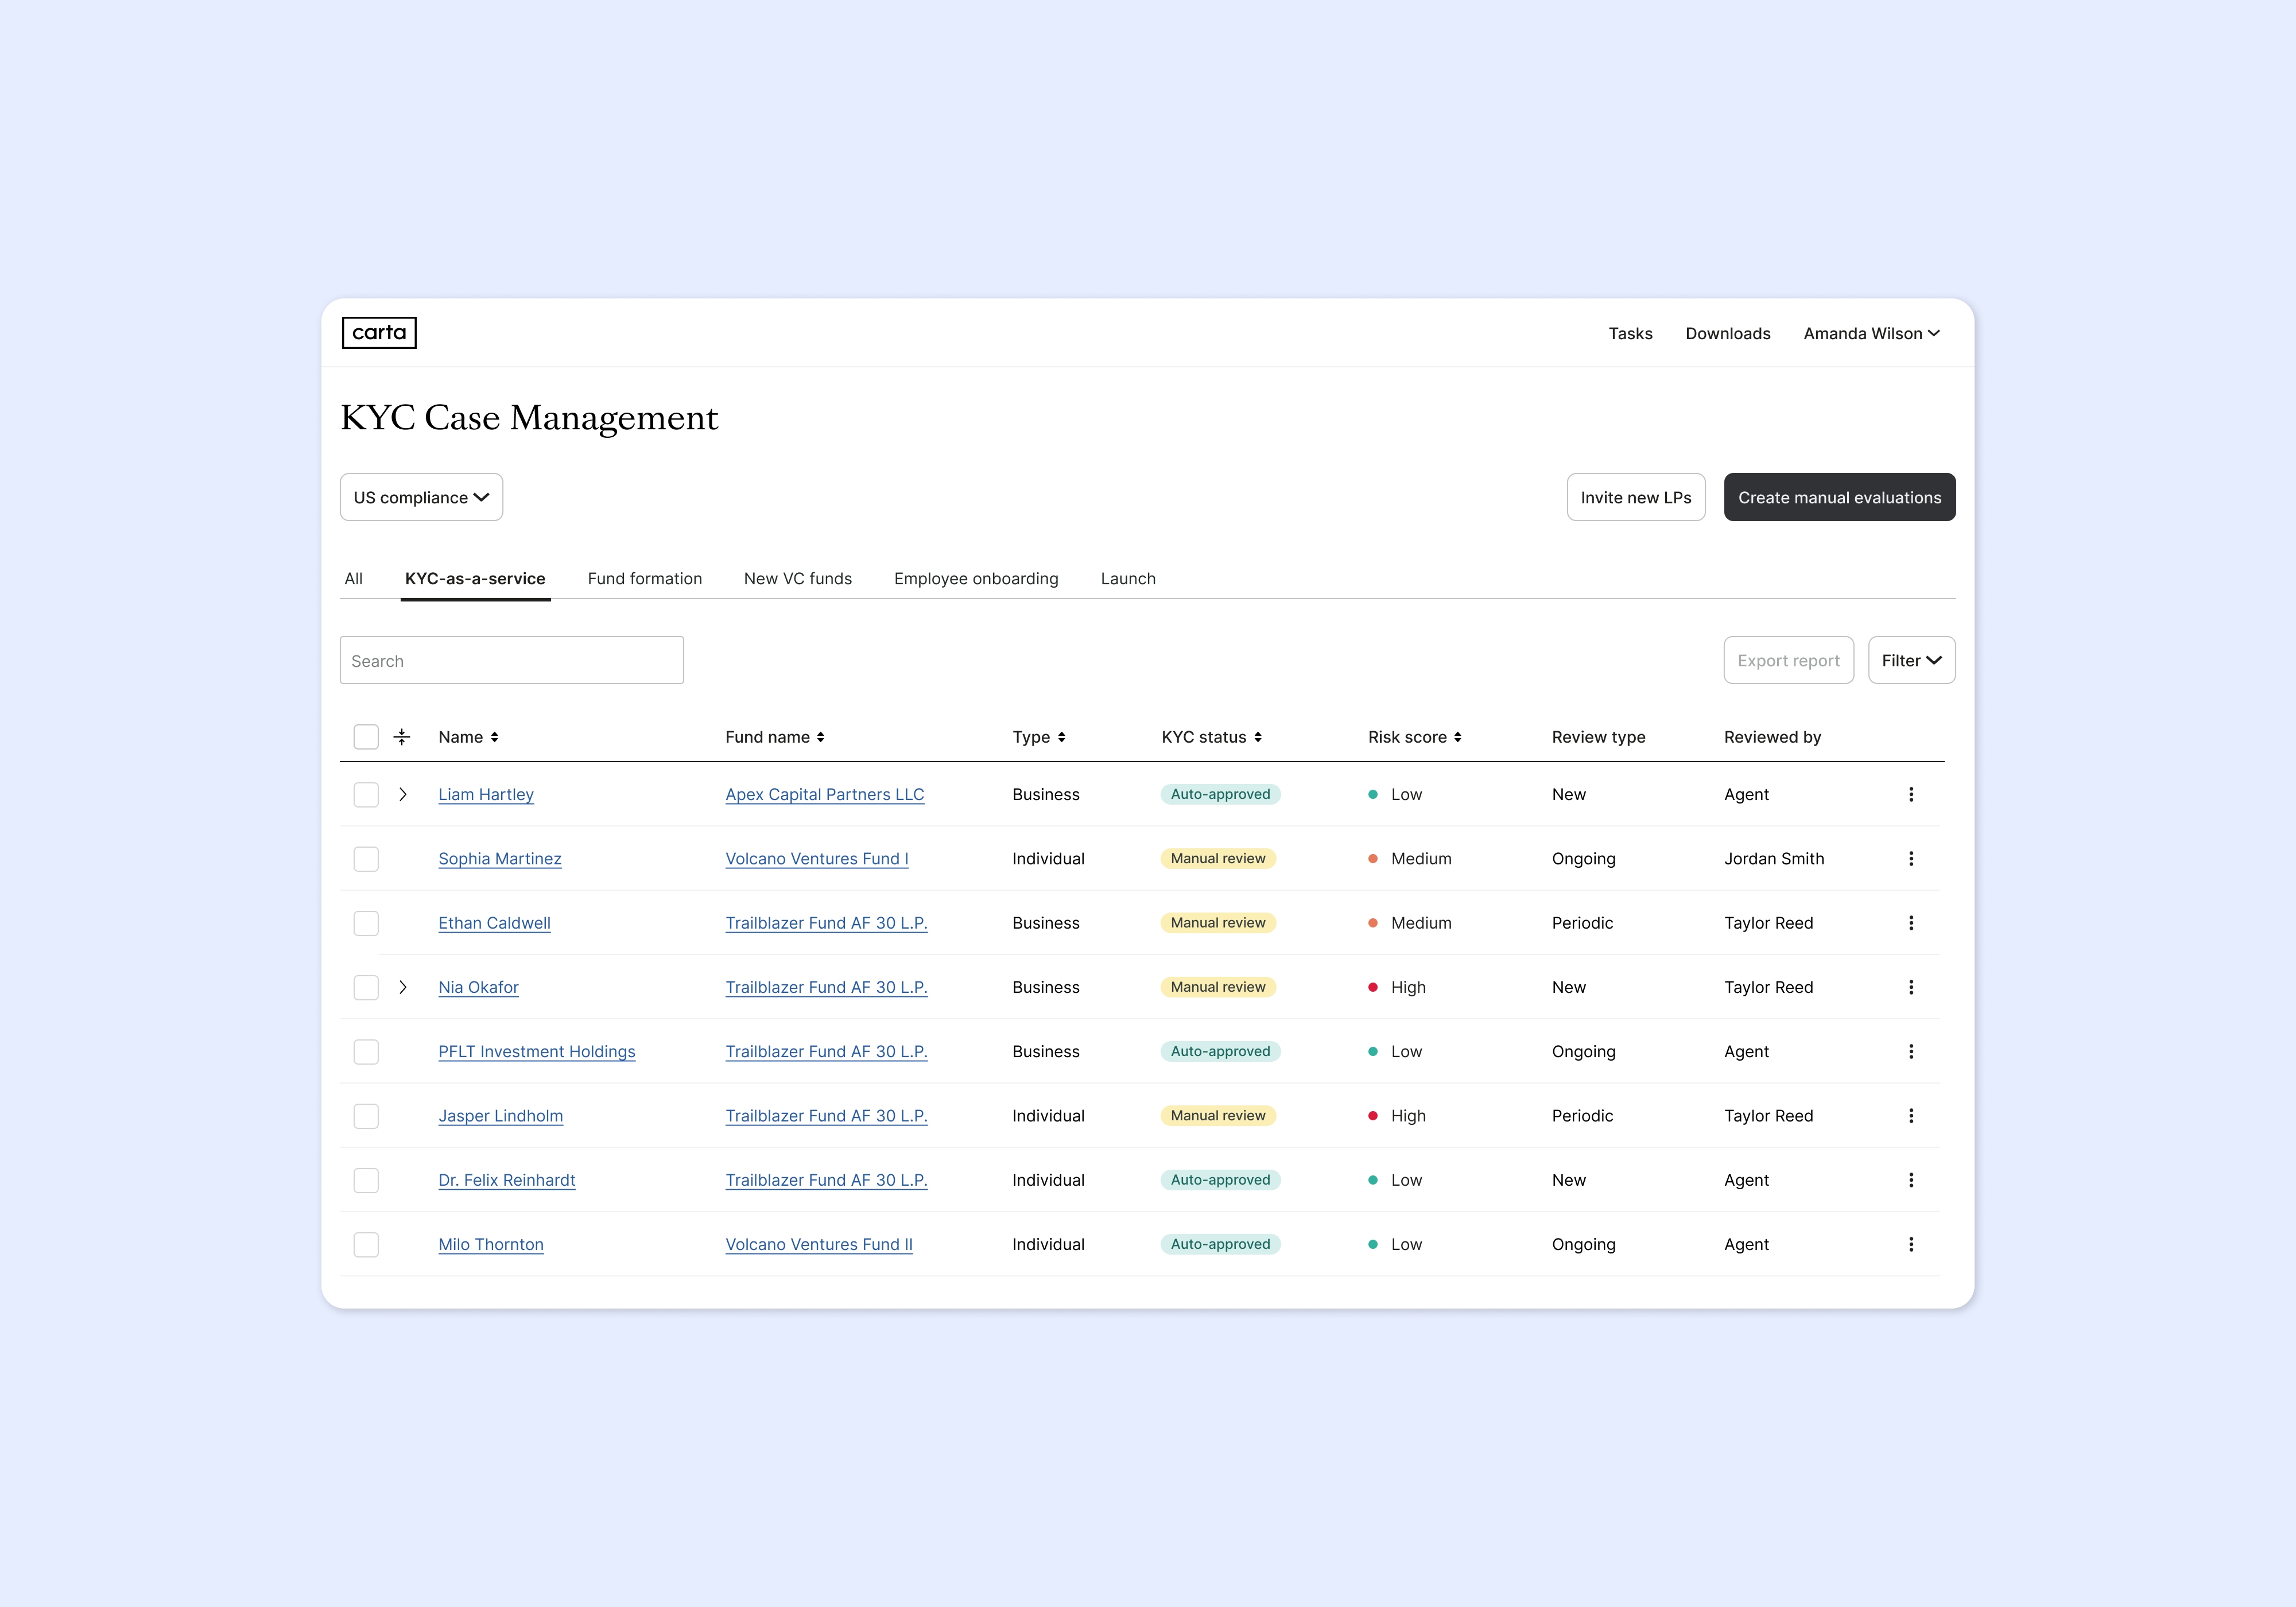The height and width of the screenshot is (1607, 2296).
Task: Switch to the All tab
Action: tap(354, 578)
